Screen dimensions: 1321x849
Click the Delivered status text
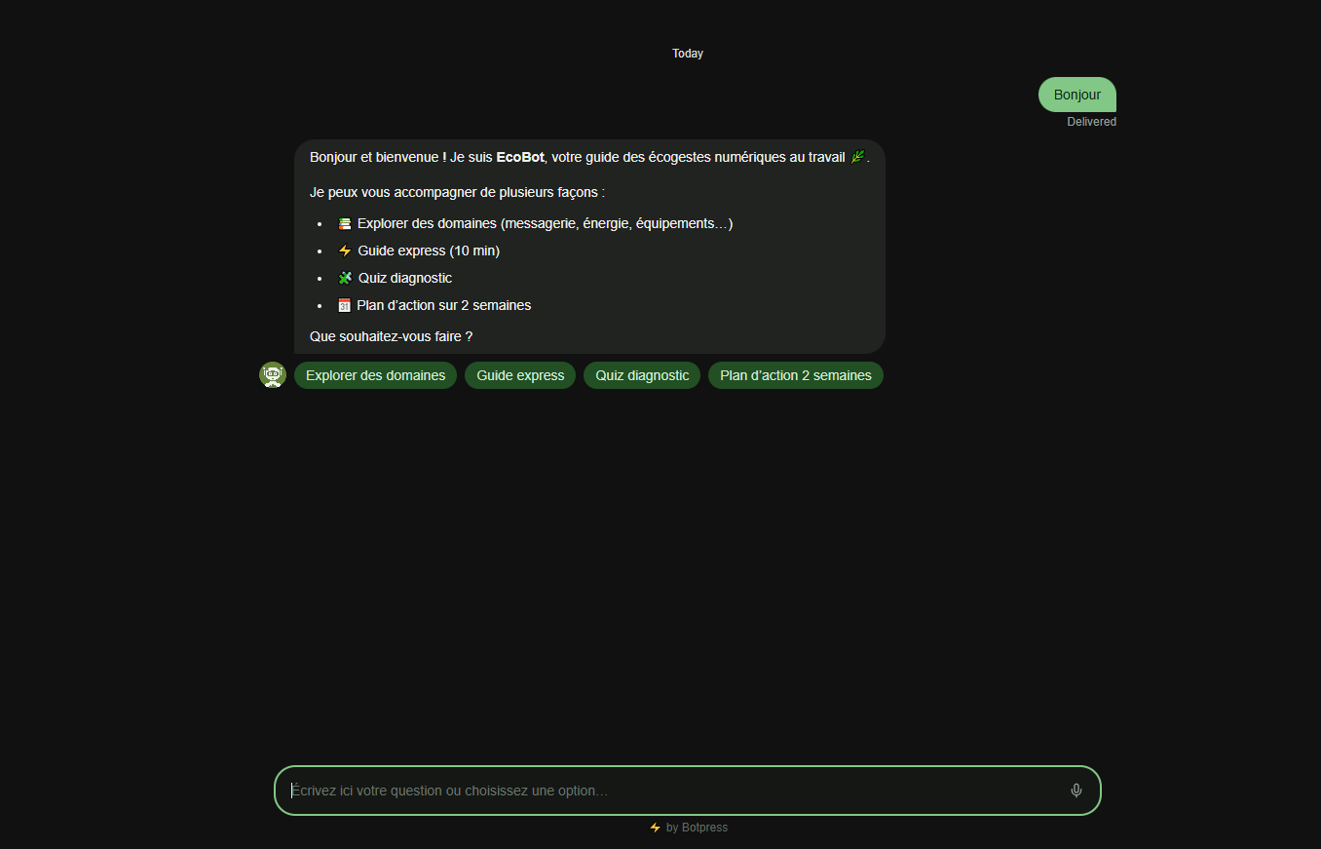(1091, 122)
